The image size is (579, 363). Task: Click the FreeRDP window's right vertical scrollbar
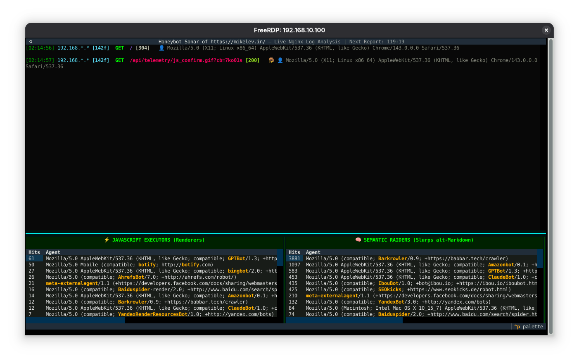551,186
